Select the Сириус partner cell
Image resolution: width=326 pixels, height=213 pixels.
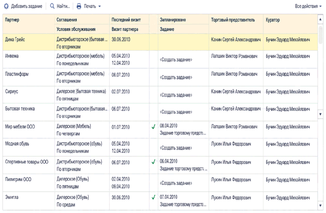29,95
